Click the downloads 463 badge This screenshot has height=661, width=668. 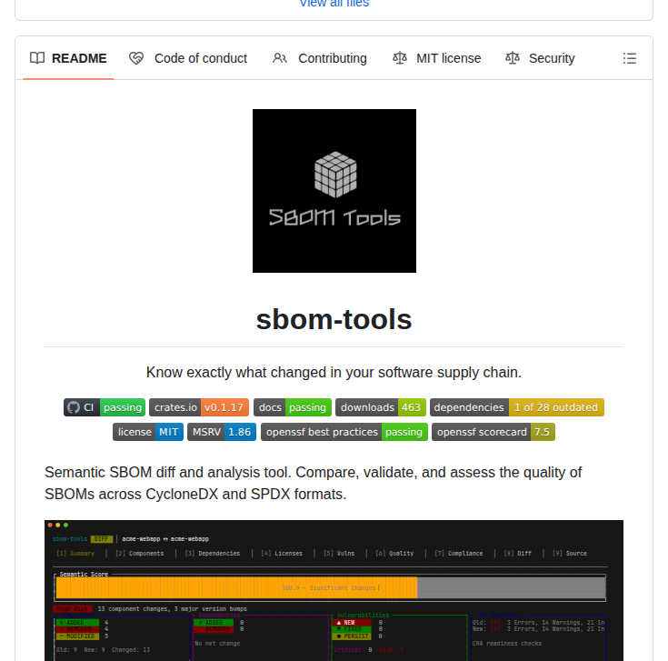[x=381, y=407]
